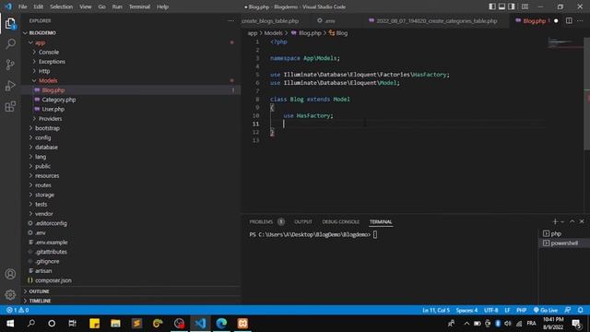This screenshot has width=590, height=332.
Task: Open User.php in explorer
Action: [53, 109]
